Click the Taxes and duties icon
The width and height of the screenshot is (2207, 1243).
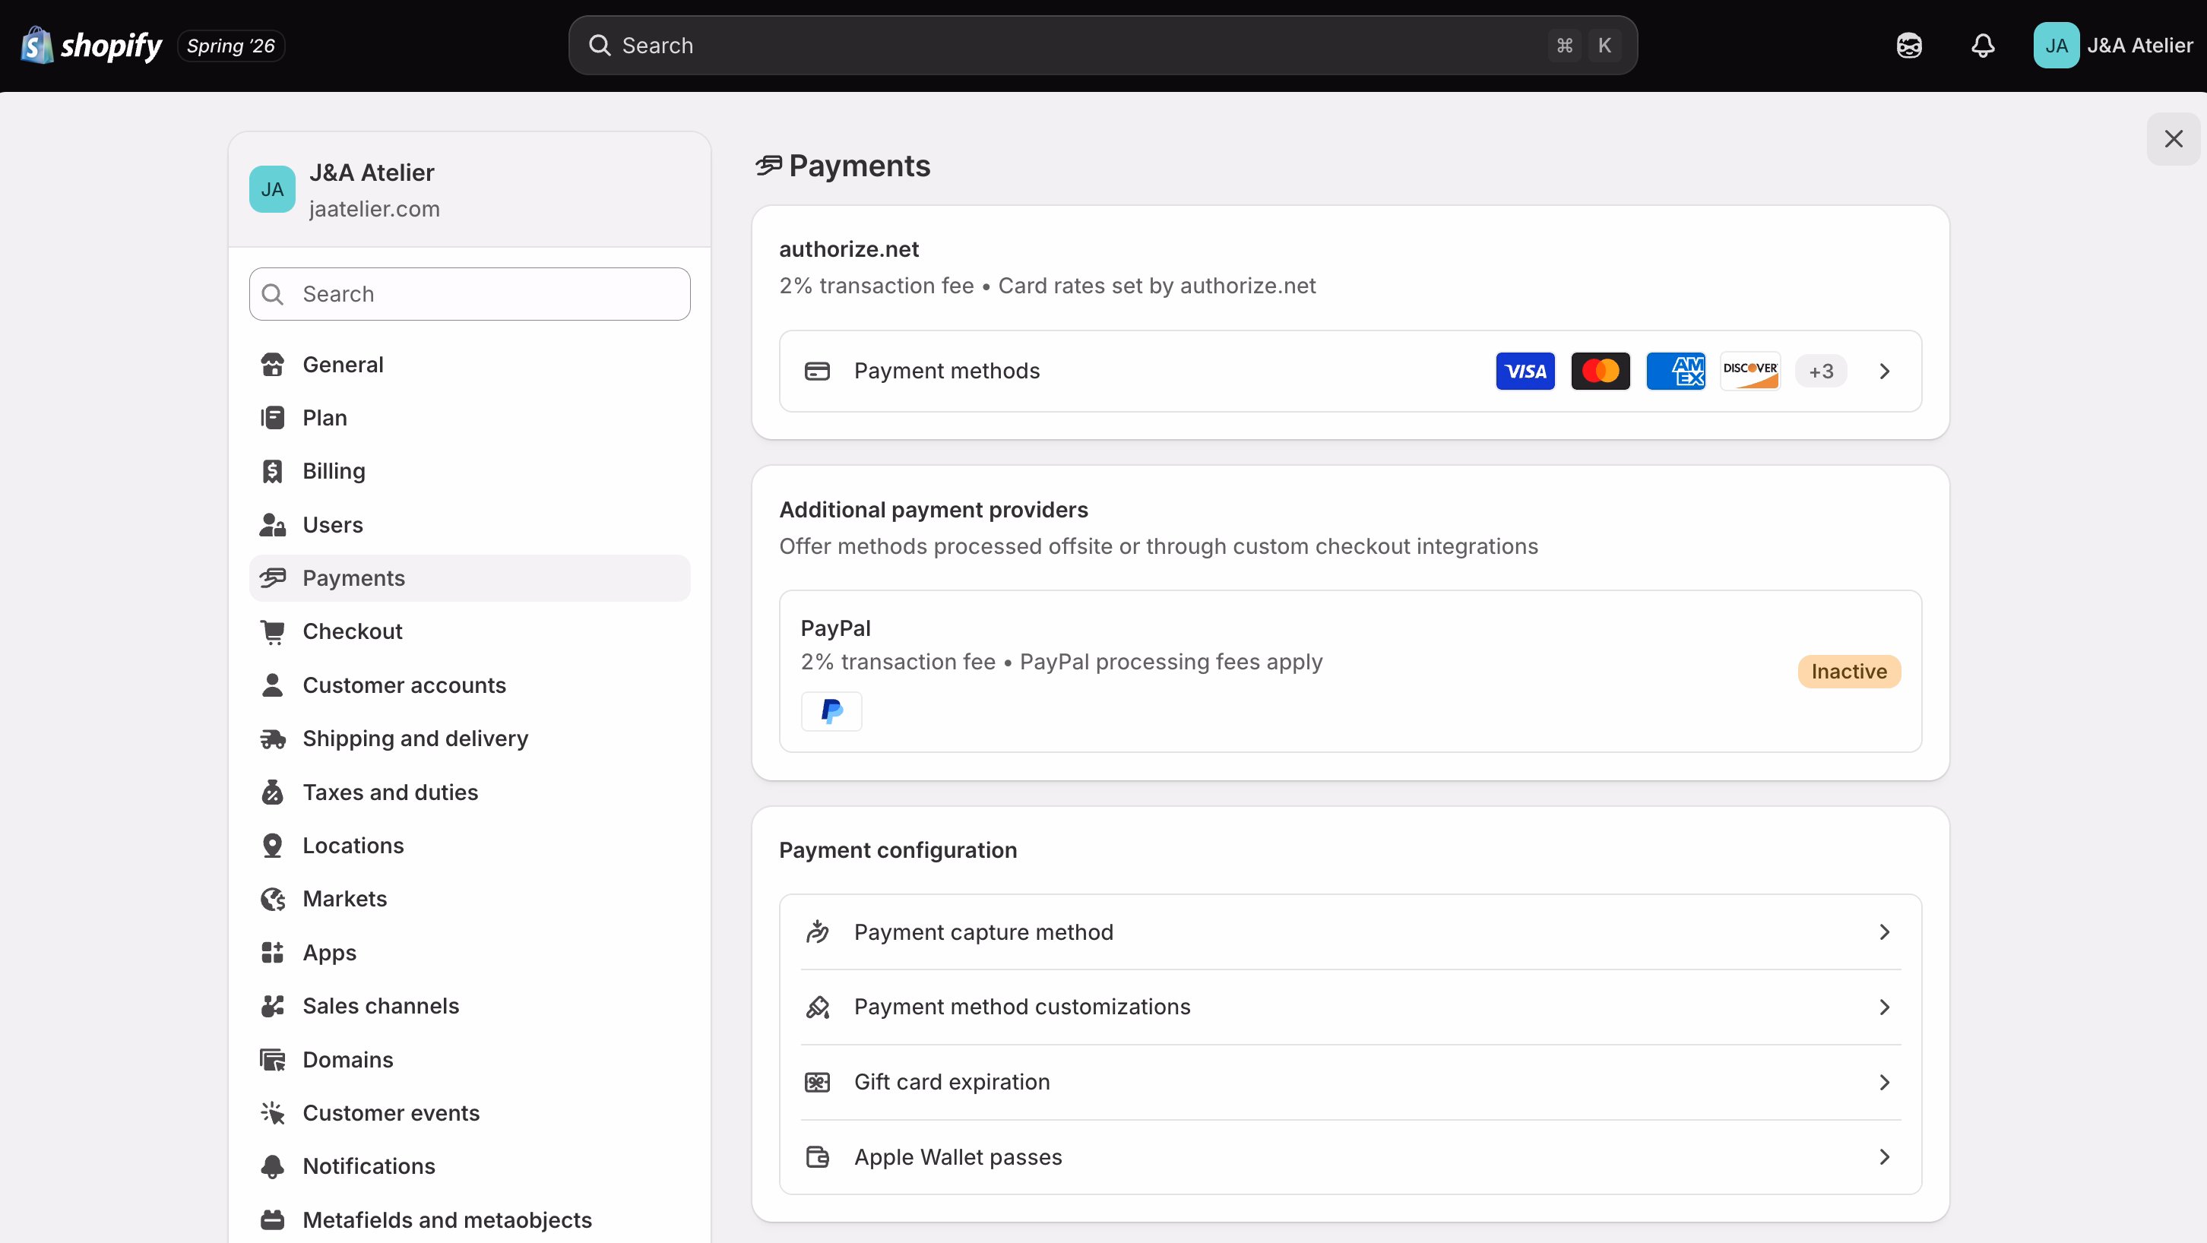coord(272,792)
